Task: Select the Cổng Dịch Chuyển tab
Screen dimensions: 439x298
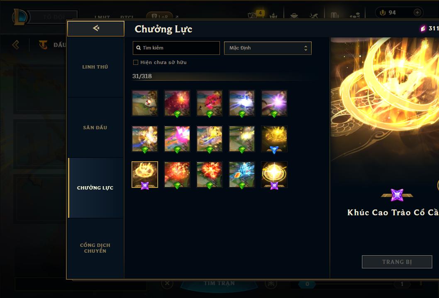Action: click(x=95, y=248)
